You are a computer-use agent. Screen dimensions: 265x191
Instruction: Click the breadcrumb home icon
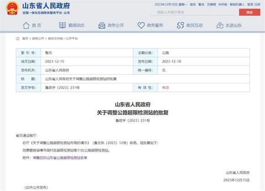(x=18, y=38)
